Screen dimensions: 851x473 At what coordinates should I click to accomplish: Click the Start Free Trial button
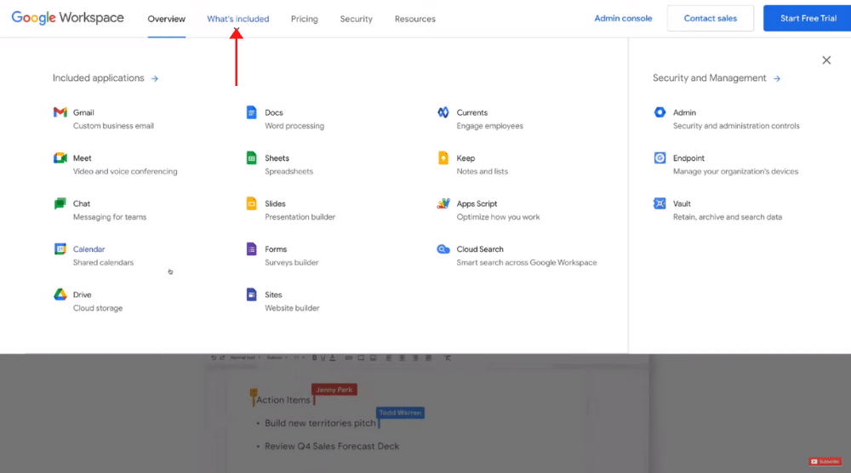pyautogui.click(x=808, y=19)
